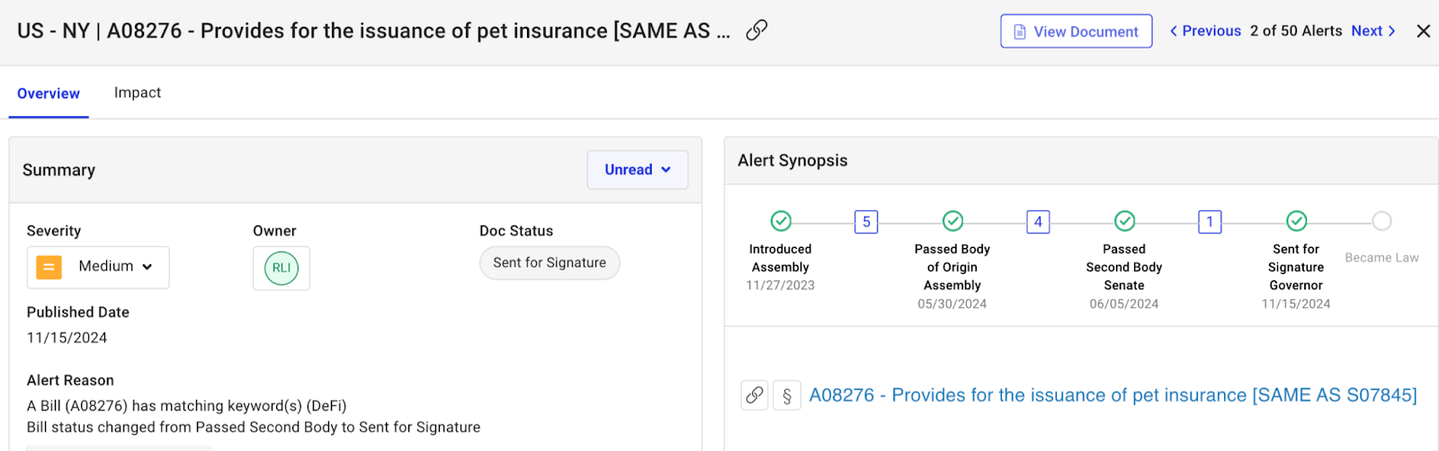The height and width of the screenshot is (451, 1439).
Task: Go to the Next alert
Action: (1373, 31)
